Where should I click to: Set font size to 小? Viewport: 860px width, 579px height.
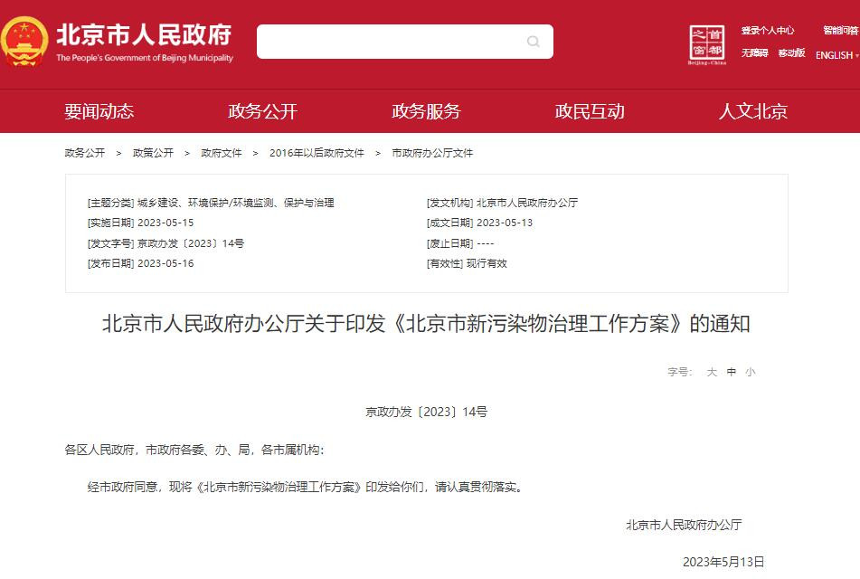[751, 372]
